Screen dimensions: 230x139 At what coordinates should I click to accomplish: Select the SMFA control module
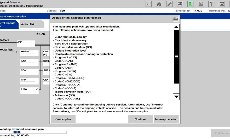click(x=46, y=72)
